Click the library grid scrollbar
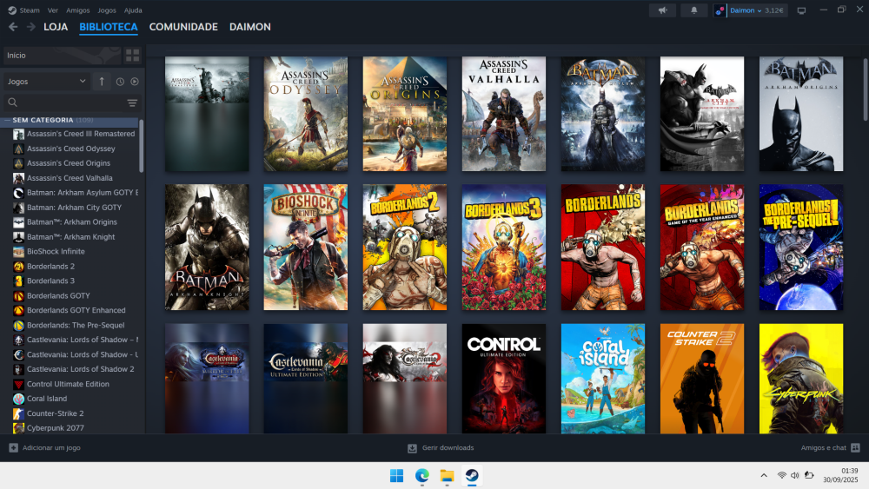 [x=866, y=89]
